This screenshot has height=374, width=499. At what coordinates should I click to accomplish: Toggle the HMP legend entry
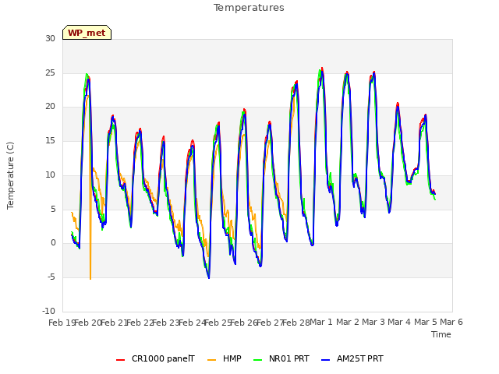[x=225, y=359]
